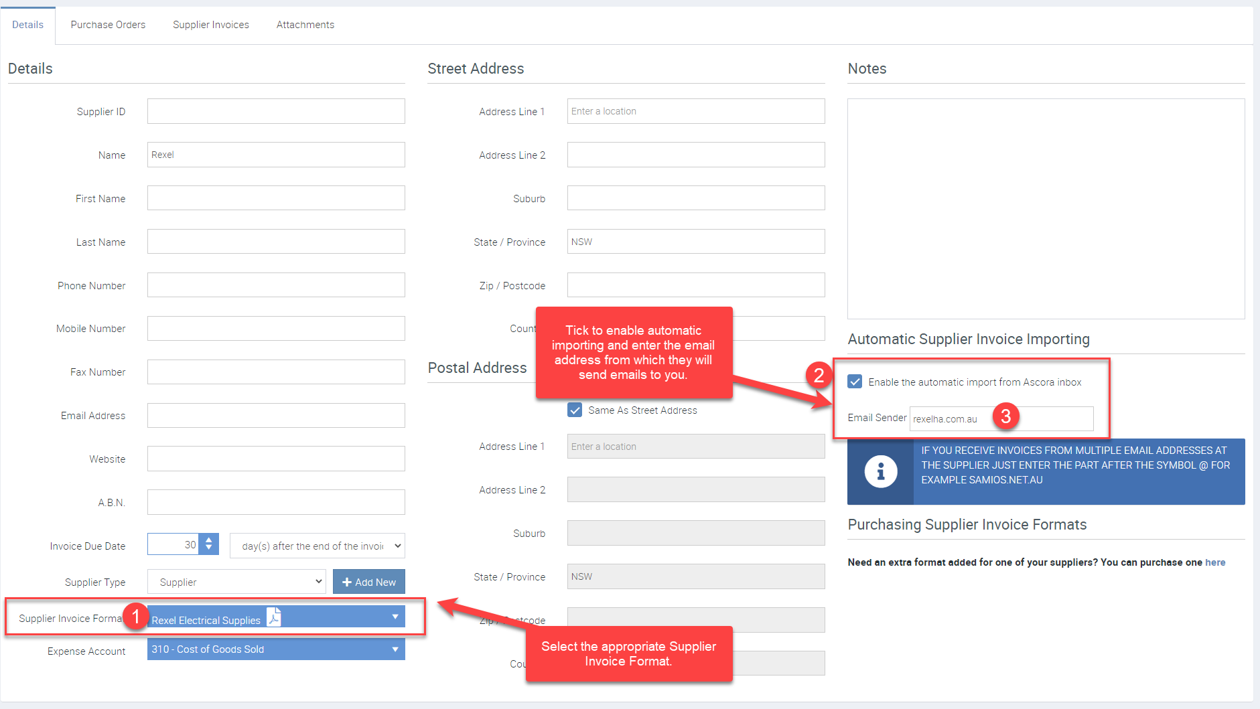The height and width of the screenshot is (709, 1260).
Task: Click the red number 2 annotation badge
Action: pyautogui.click(x=819, y=375)
